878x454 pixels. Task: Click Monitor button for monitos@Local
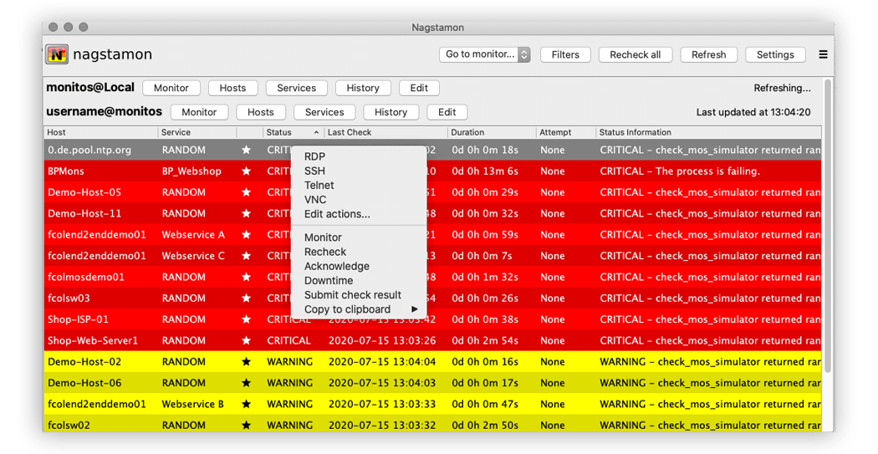[171, 88]
